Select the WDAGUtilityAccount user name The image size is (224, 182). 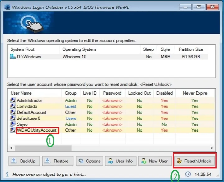(37, 130)
